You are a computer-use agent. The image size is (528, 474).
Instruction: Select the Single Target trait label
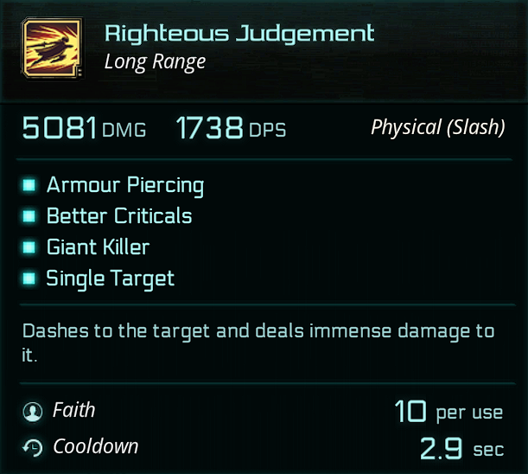tap(110, 279)
